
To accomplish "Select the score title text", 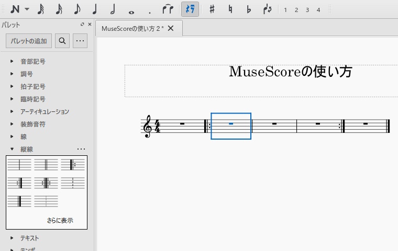I will [x=291, y=72].
